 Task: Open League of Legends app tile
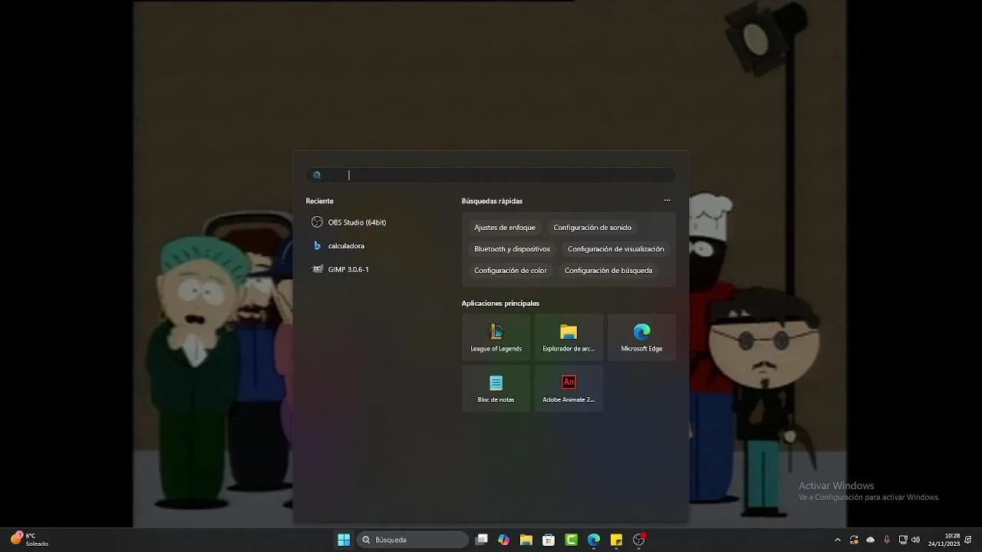pos(496,338)
